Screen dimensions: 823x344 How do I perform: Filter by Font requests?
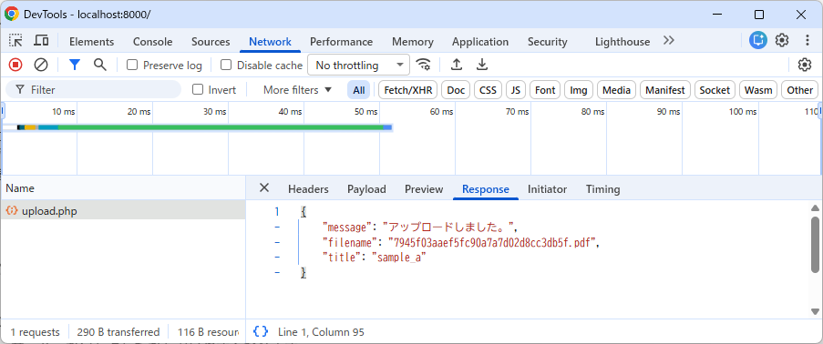(545, 90)
